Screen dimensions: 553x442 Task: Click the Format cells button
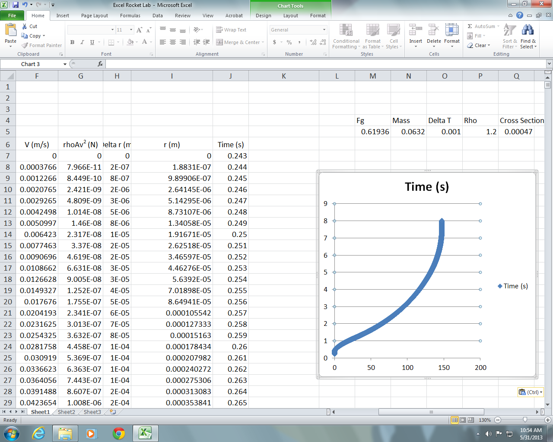point(452,36)
